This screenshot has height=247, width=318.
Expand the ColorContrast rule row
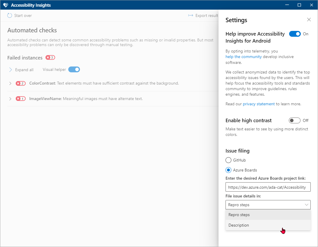coord(10,83)
